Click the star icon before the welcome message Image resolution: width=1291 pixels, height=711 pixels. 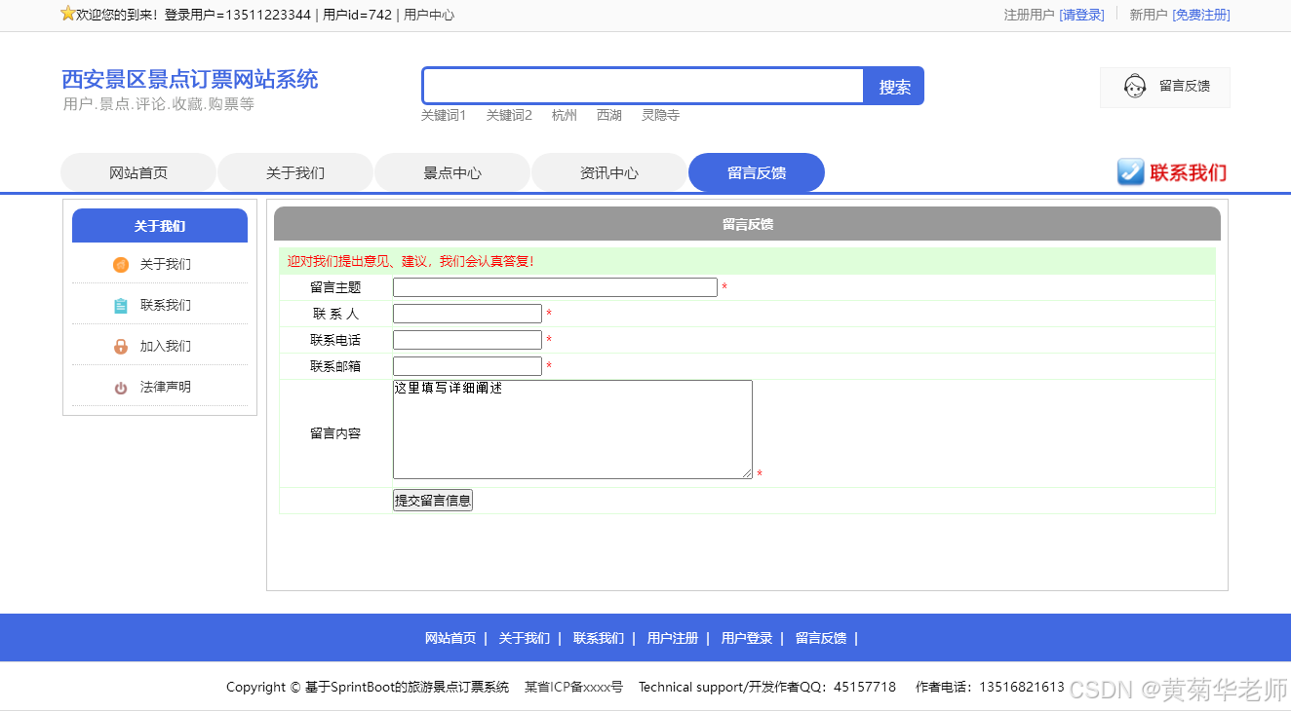pos(66,14)
